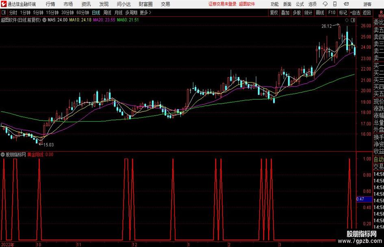Open the customer service headset icon
The image size is (384, 247).
(325, 4)
